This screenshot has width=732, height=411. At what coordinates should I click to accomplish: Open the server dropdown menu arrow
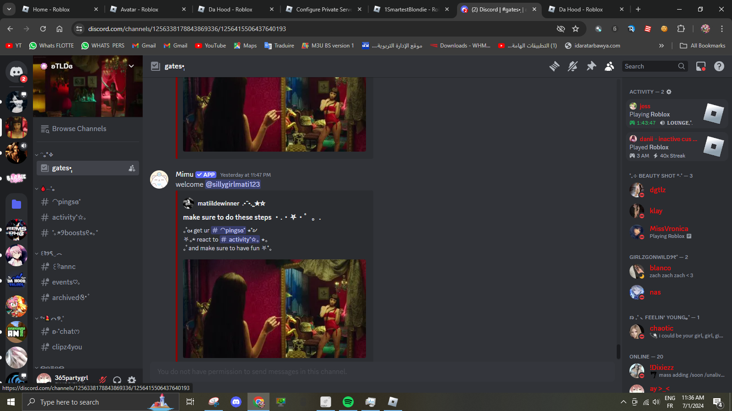(131, 66)
